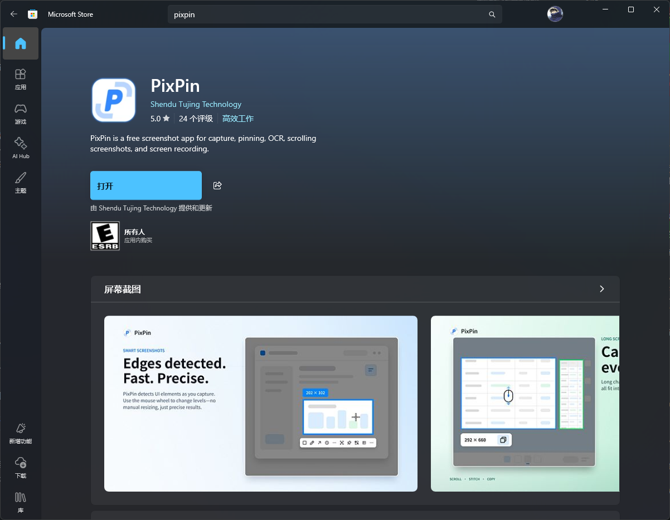
Task: Open the Library (库) section
Action: pyautogui.click(x=21, y=502)
